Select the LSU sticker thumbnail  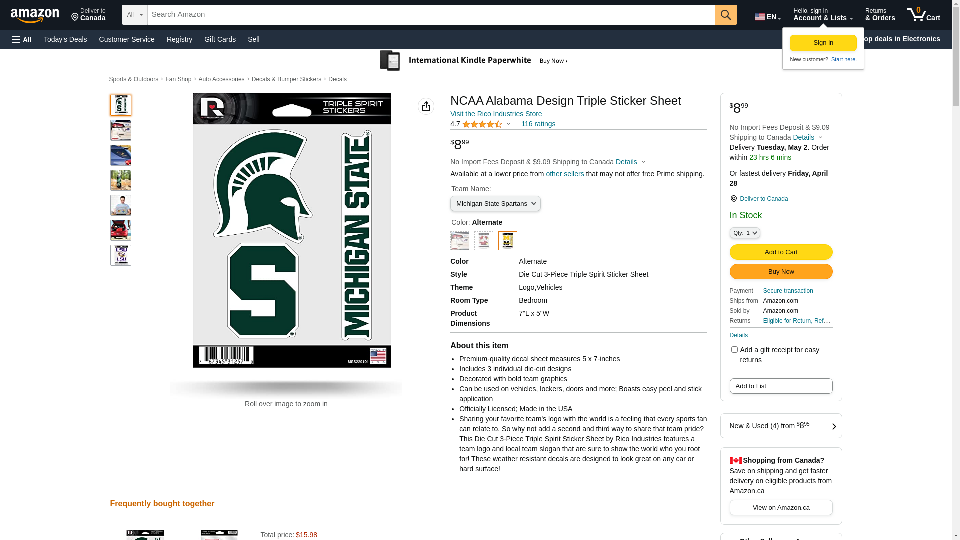[120, 255]
